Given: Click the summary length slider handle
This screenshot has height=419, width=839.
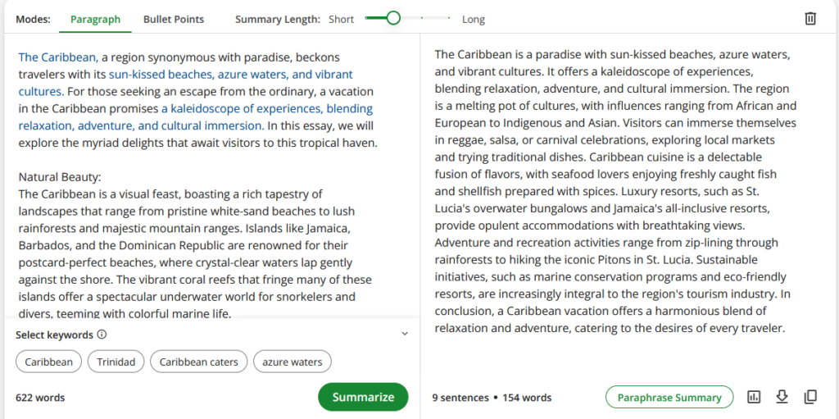Looking at the screenshot, I should pyautogui.click(x=393, y=18).
